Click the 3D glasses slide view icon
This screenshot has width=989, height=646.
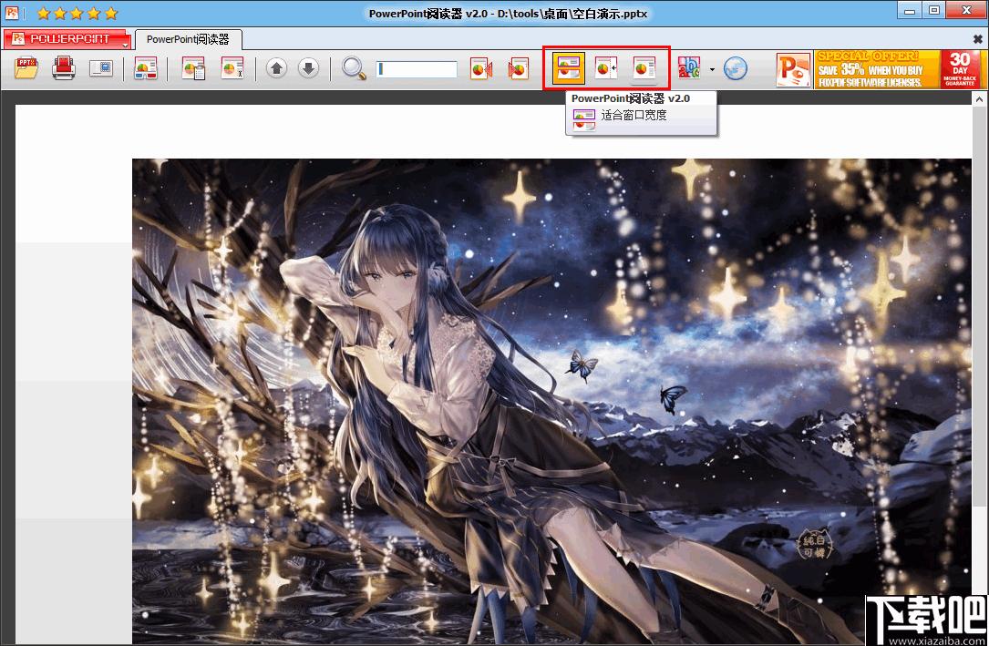tap(145, 69)
